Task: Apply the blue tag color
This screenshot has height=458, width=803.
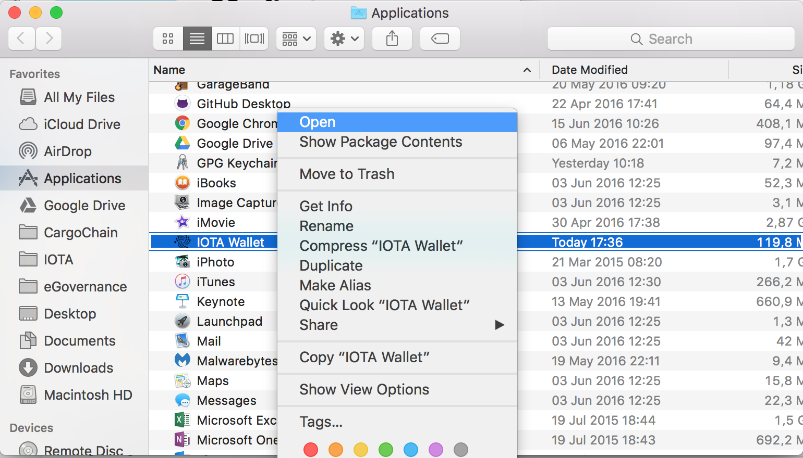Action: [x=411, y=450]
